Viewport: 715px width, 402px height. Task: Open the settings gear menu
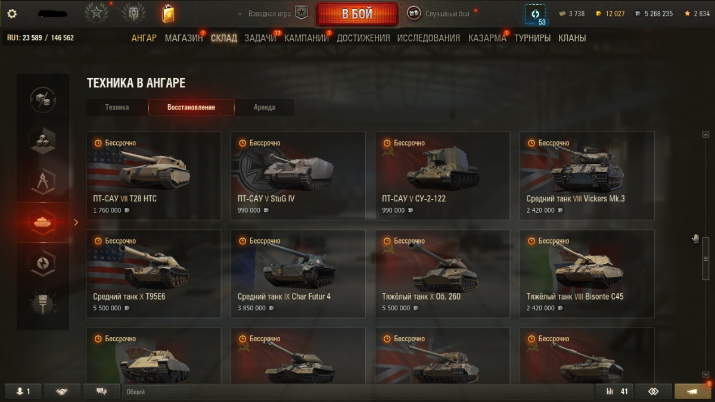point(12,13)
